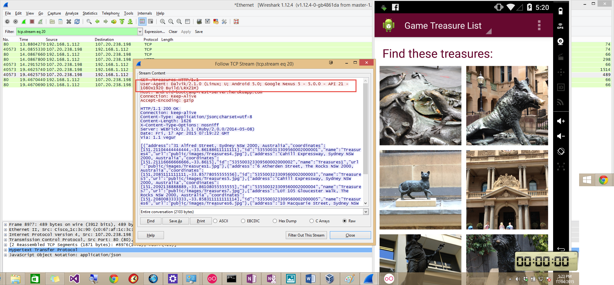Open the filter history dropdown arrow
Screen dimensions: 614x285
point(140,32)
